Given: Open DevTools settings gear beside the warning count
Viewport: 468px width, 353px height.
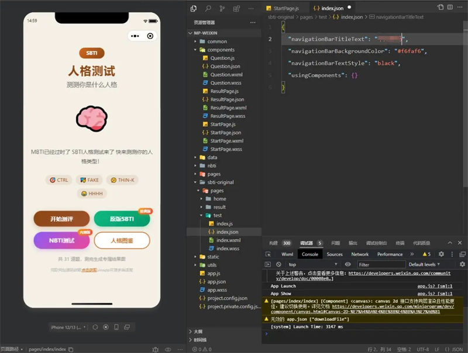Looking at the screenshot, I should (441, 254).
